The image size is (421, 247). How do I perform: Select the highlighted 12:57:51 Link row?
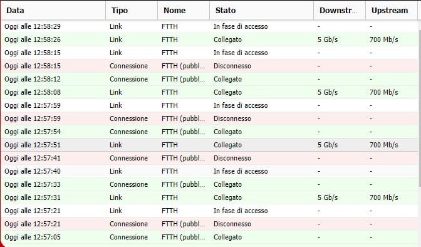pyautogui.click(x=209, y=145)
